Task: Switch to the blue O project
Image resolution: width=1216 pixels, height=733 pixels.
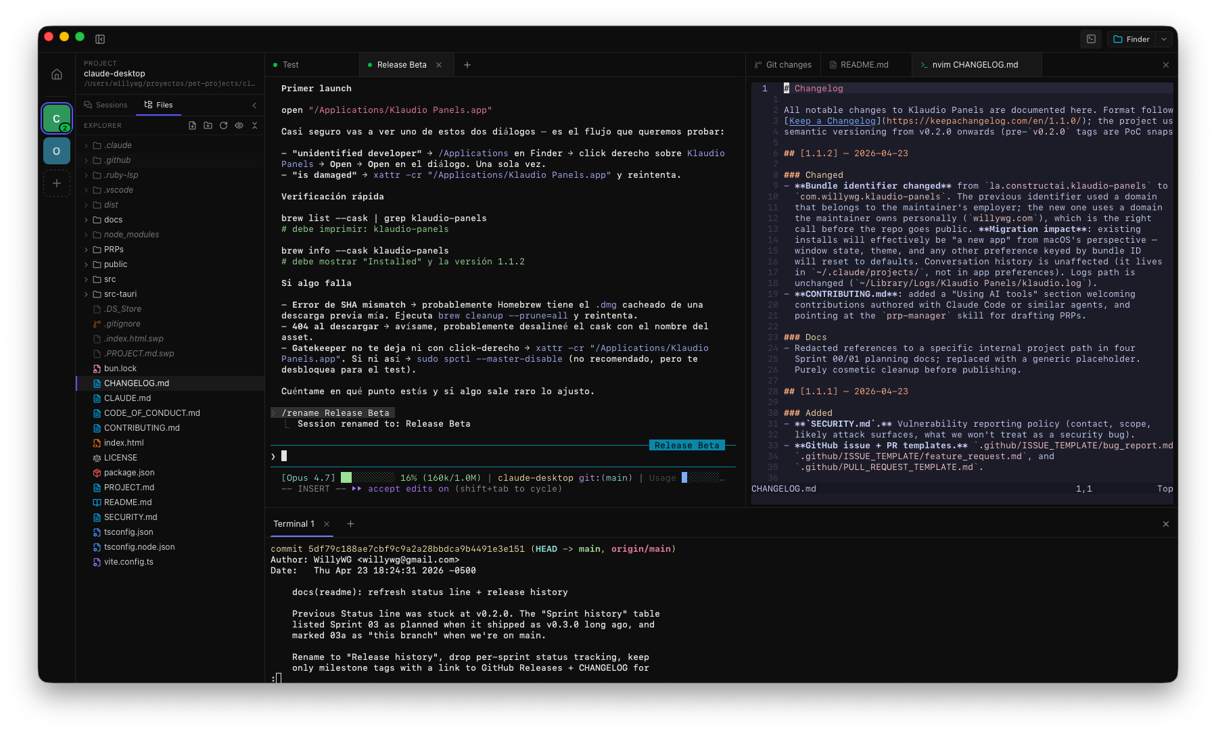Action: click(57, 151)
